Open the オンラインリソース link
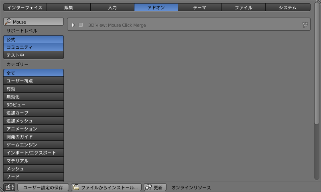Image resolution: width=321 pixels, height=192 pixels. (191, 187)
